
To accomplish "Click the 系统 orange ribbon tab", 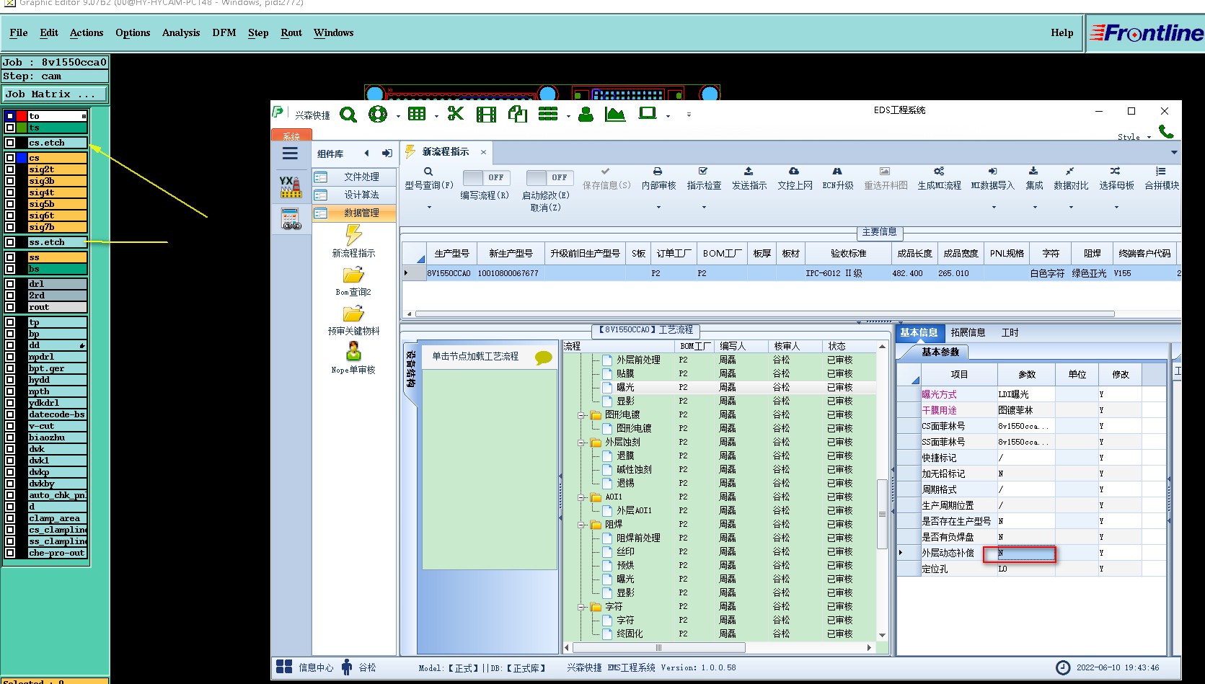I will (x=291, y=136).
